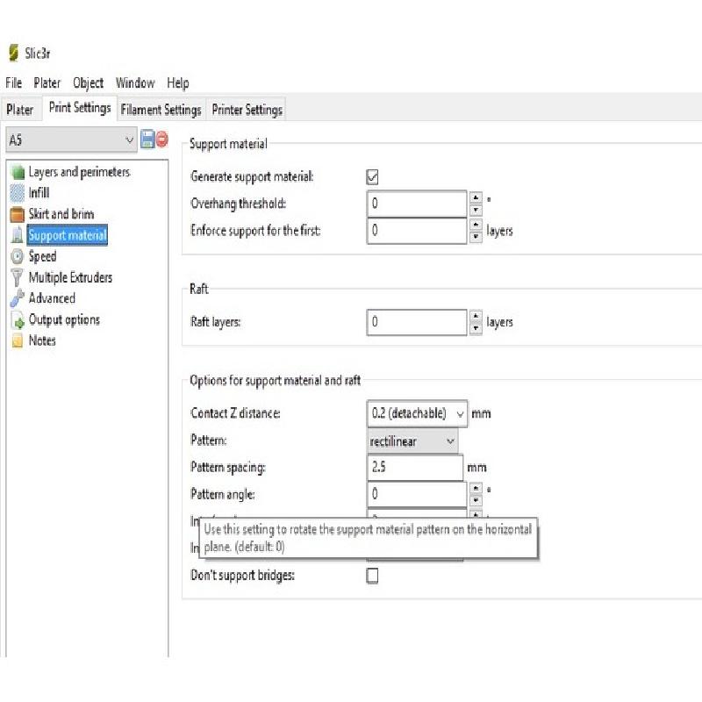This screenshot has height=702, width=702.
Task: Click the Speed clock icon
Action: tap(18, 256)
